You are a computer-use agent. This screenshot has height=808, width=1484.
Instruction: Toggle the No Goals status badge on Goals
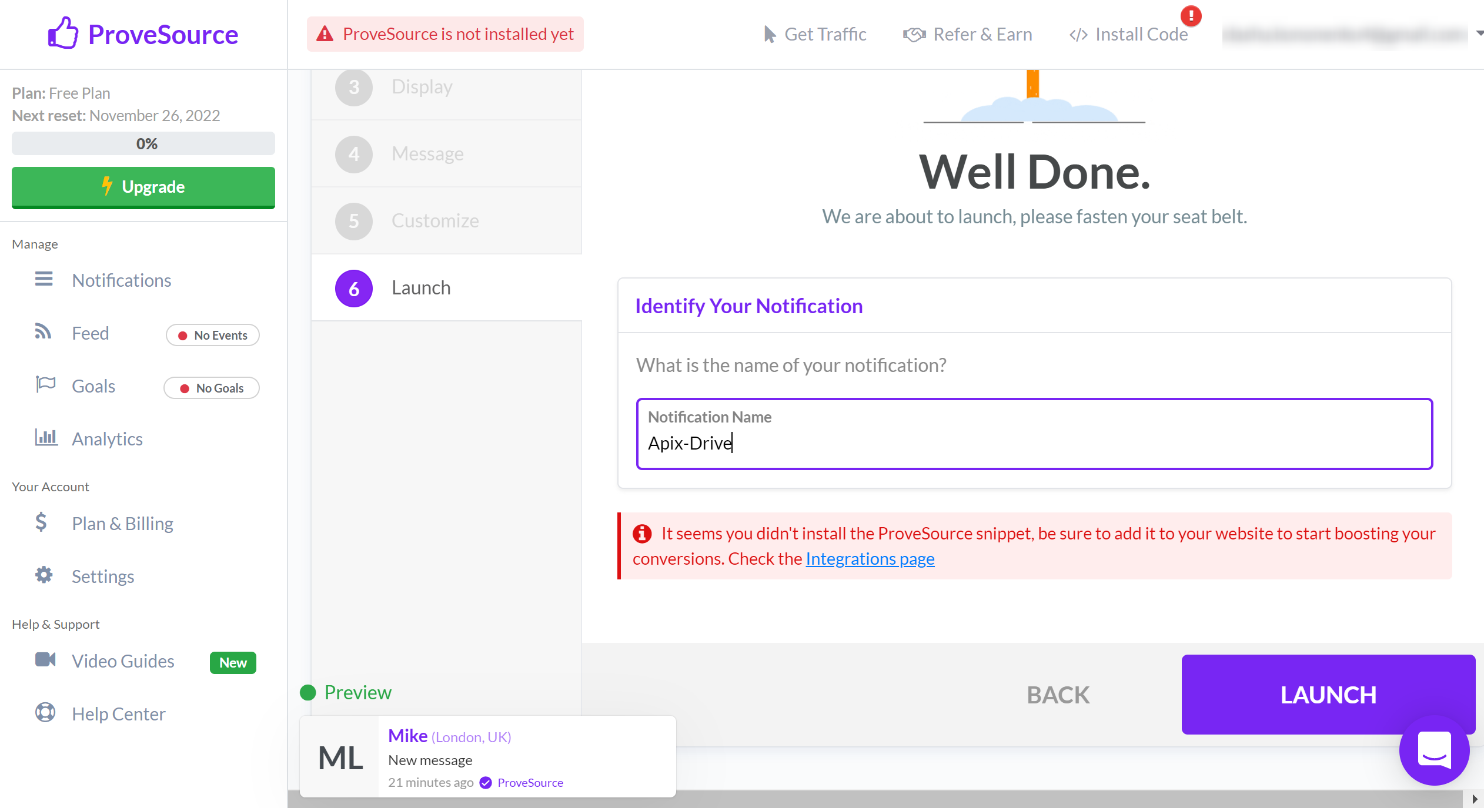tap(212, 388)
